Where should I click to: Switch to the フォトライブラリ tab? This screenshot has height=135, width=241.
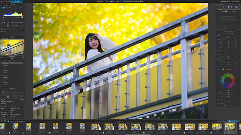(x=5, y=1)
